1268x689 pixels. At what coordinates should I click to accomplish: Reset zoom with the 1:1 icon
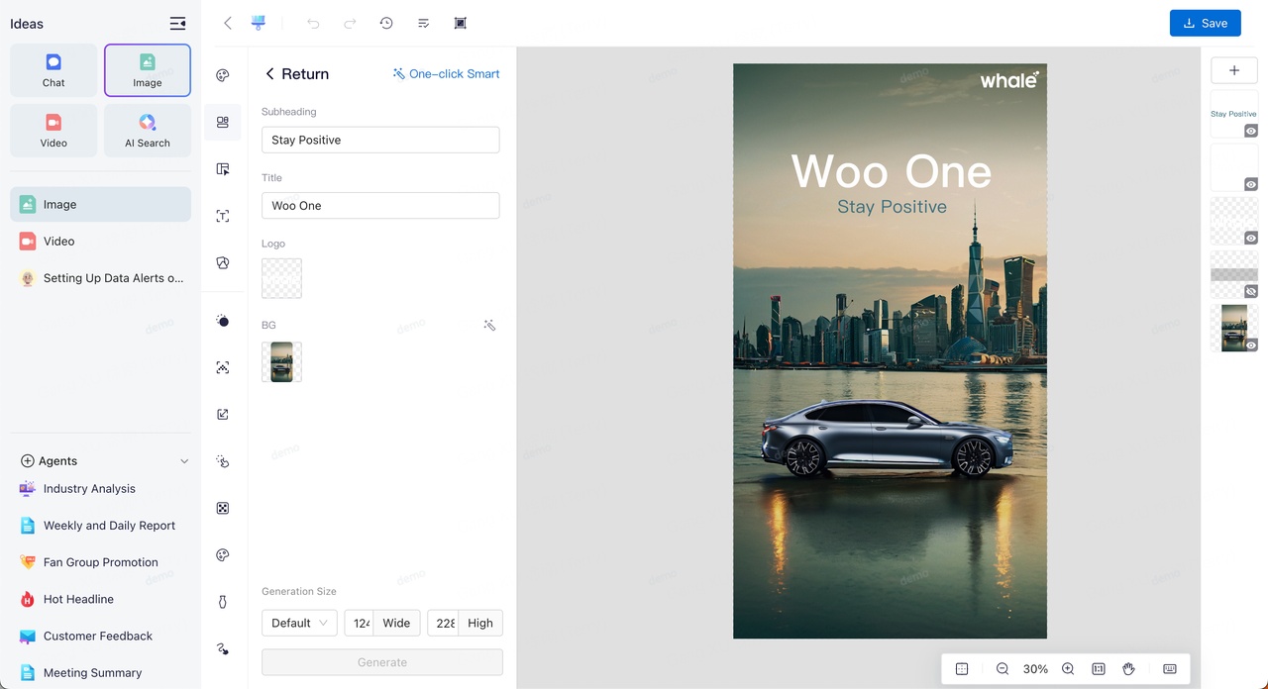pos(1098,669)
